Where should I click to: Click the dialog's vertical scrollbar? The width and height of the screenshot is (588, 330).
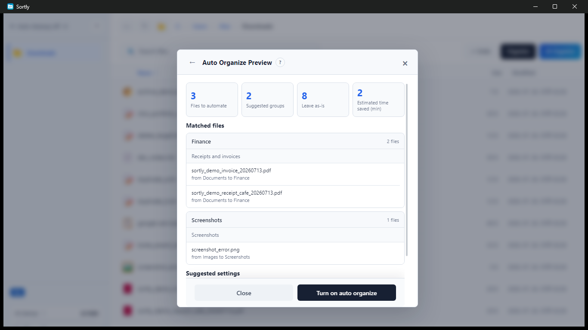pyautogui.click(x=407, y=170)
